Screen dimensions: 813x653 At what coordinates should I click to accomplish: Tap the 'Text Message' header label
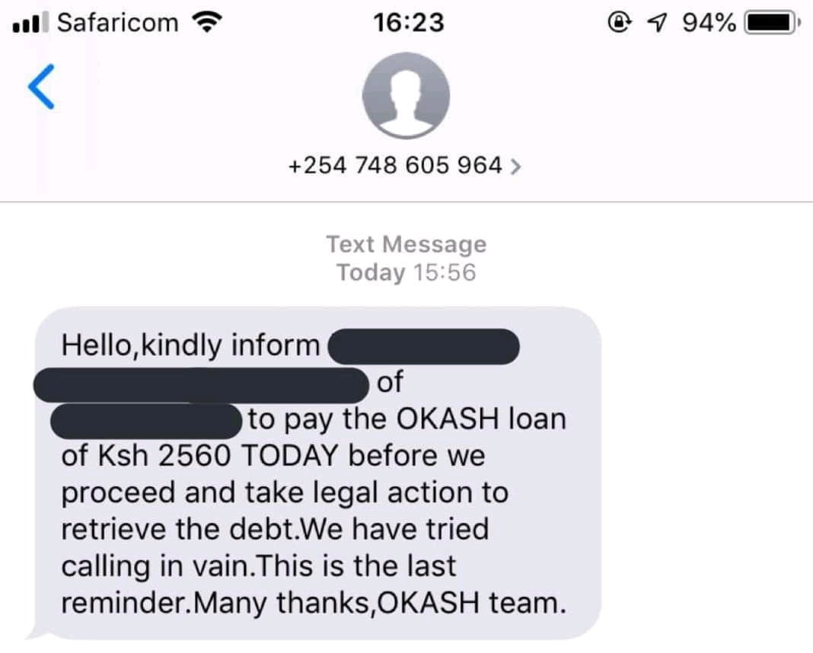(x=406, y=244)
